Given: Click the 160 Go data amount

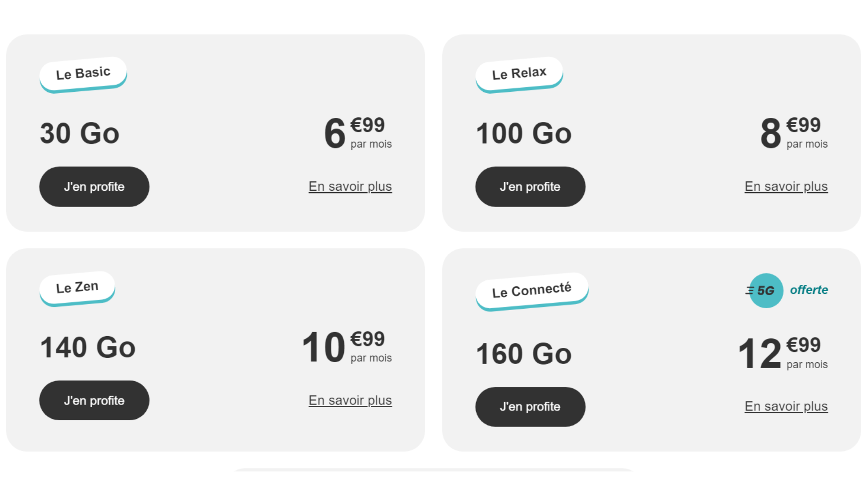Looking at the screenshot, I should pyautogui.click(x=524, y=354).
